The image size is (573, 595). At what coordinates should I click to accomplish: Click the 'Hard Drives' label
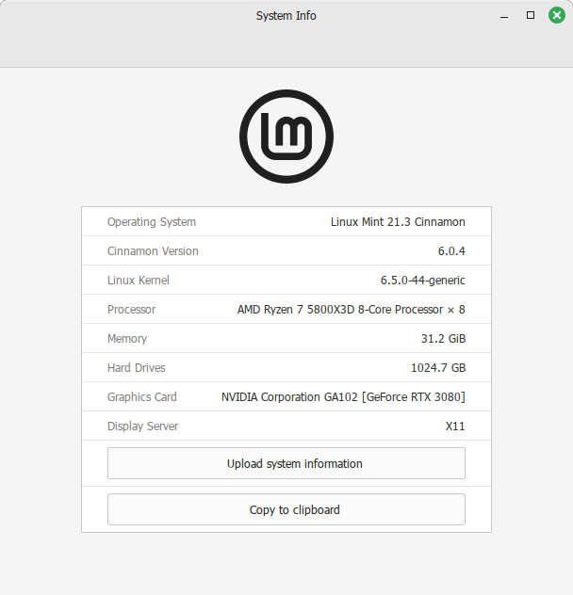point(136,368)
